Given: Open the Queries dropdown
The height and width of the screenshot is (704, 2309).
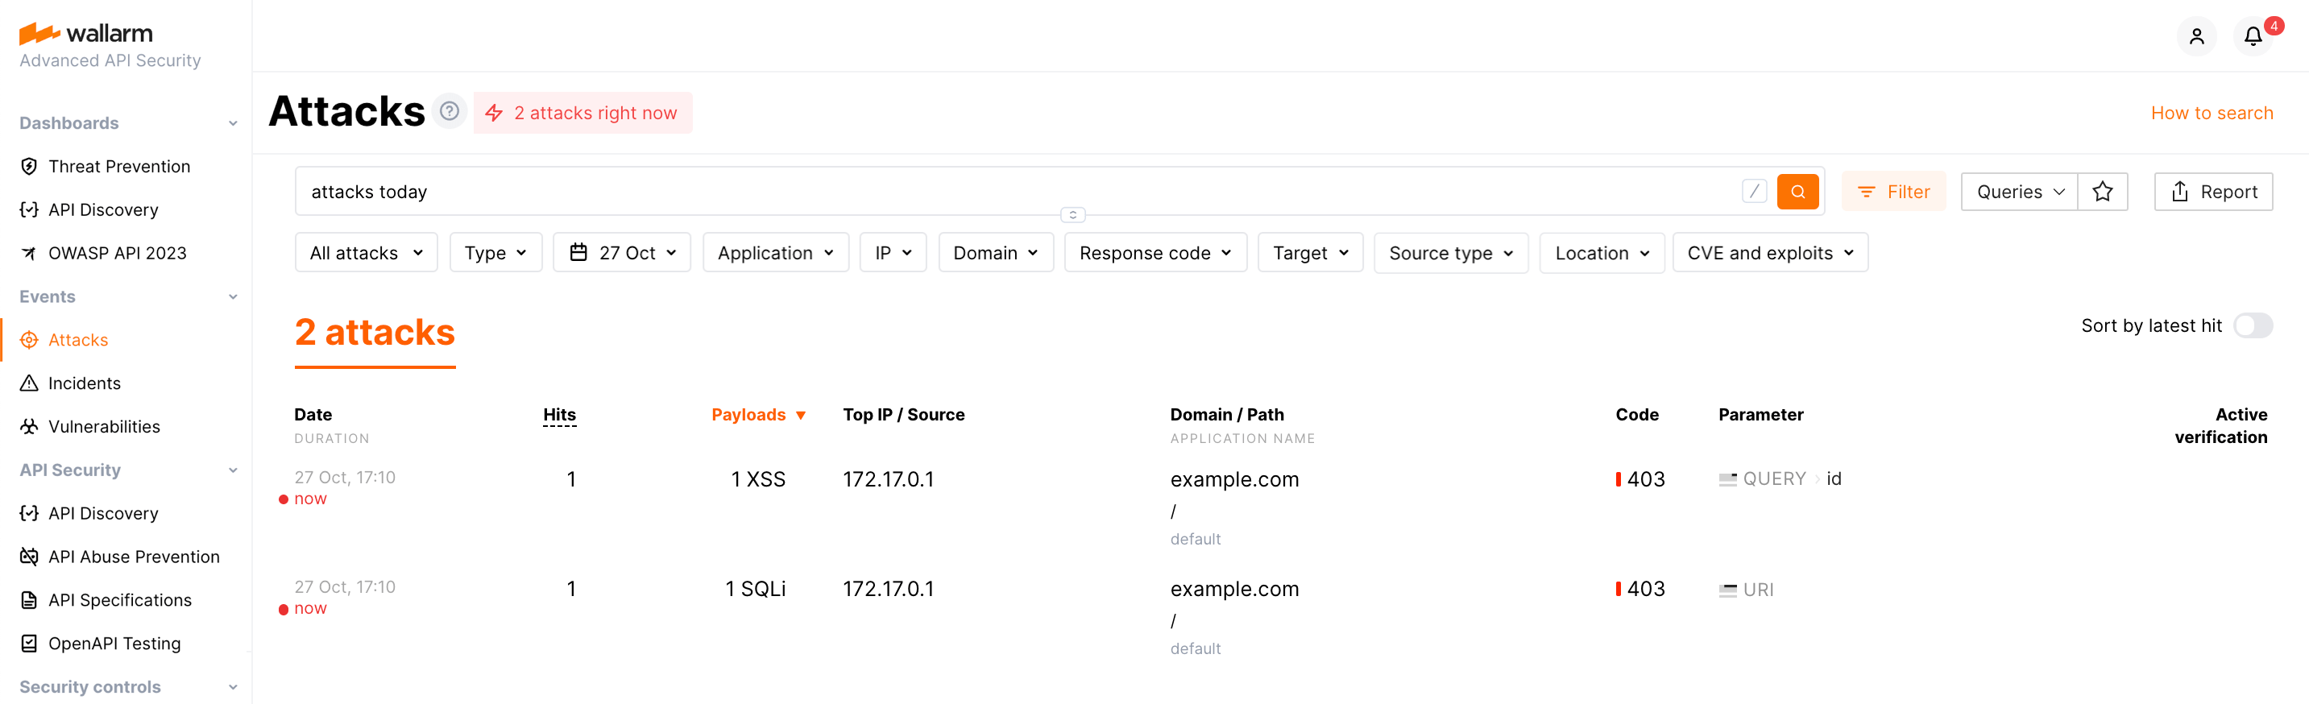Looking at the screenshot, I should [2019, 192].
